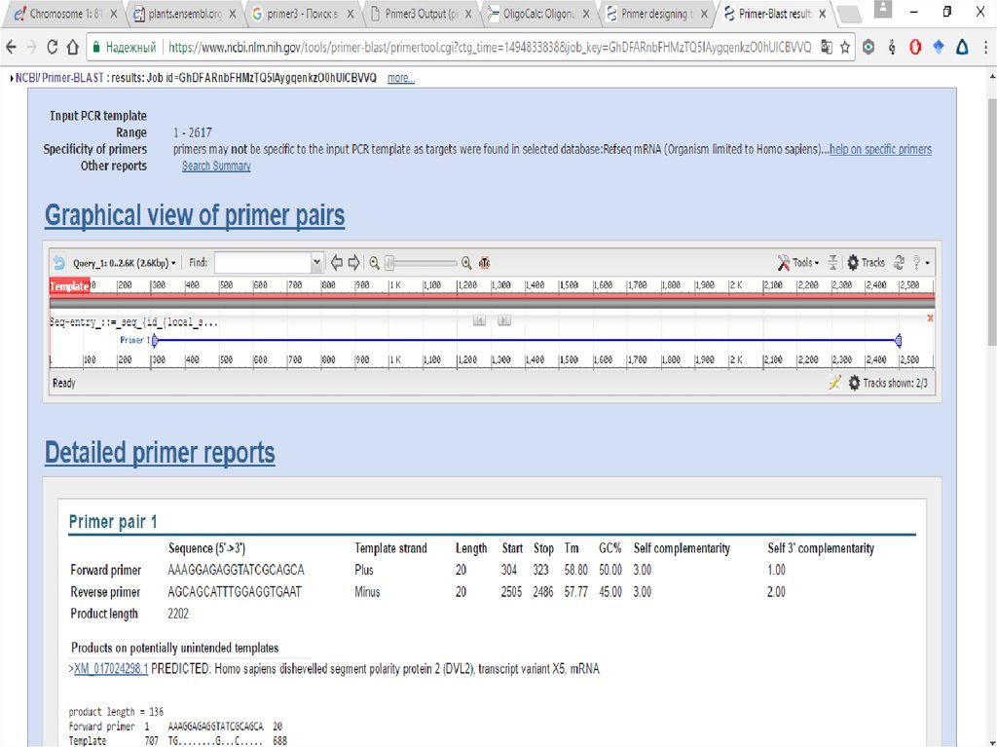
Task: Click the pan left arrow in sequence viewer
Action: 337,263
